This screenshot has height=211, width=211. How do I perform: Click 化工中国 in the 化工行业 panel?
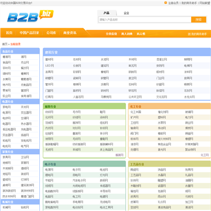pyautogui.click(x=136, y=112)
